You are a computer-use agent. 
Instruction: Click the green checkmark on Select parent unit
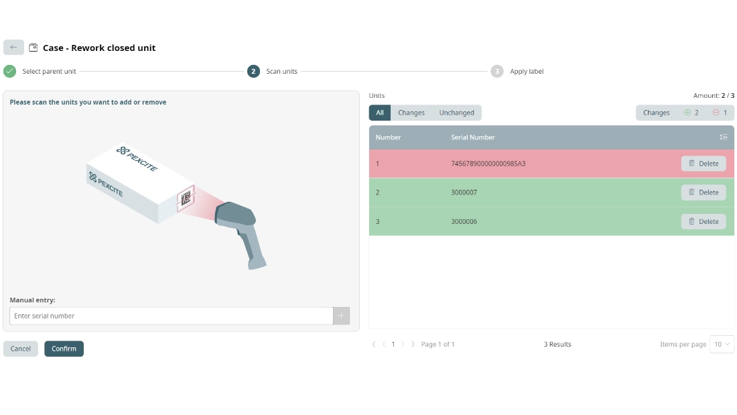pos(9,71)
